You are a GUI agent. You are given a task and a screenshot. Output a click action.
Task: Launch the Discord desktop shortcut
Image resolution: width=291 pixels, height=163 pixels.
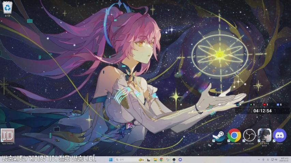(279, 137)
